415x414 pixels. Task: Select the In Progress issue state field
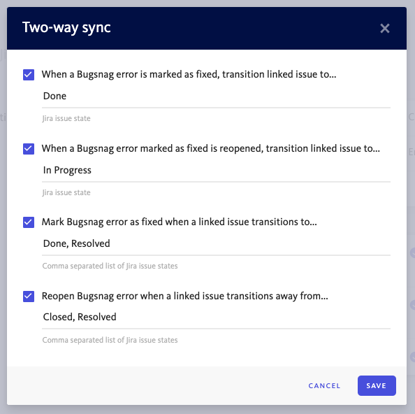click(x=216, y=171)
